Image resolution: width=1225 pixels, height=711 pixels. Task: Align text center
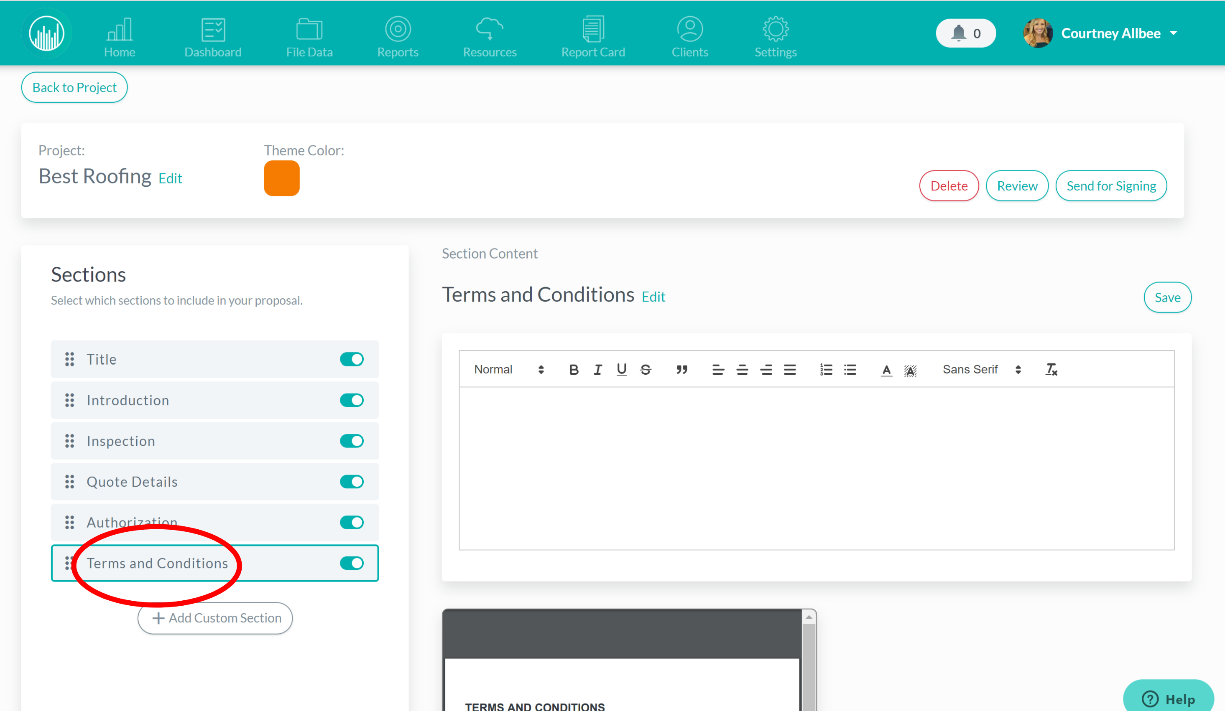point(742,370)
